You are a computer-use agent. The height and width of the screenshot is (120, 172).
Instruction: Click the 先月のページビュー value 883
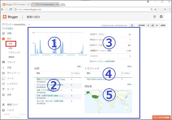(x=129, y=45)
